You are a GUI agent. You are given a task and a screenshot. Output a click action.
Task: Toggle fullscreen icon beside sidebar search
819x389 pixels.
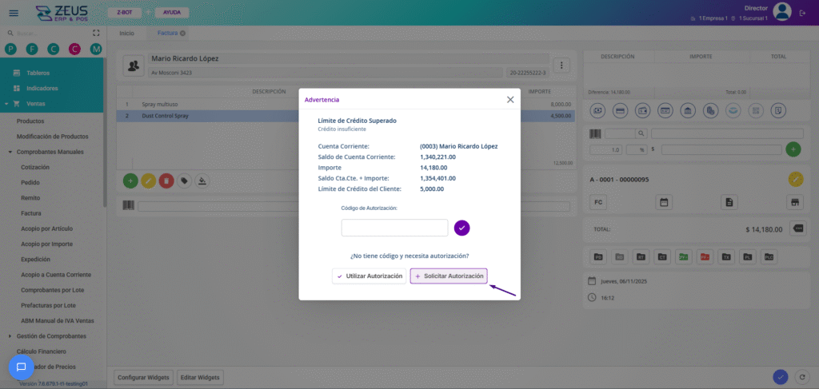pos(97,34)
